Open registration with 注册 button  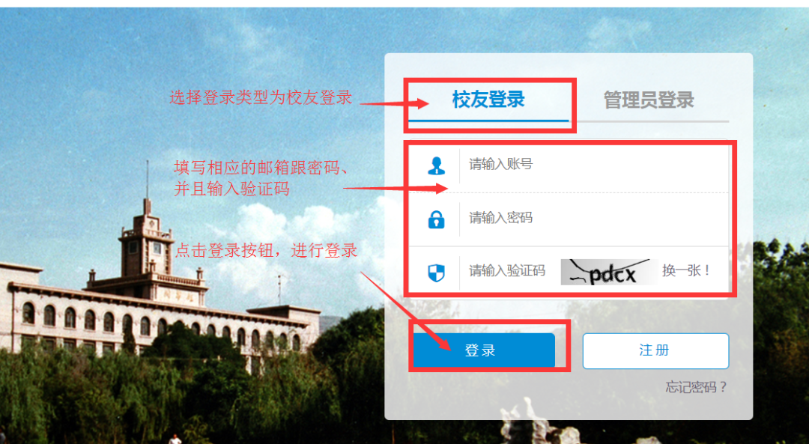tap(655, 350)
